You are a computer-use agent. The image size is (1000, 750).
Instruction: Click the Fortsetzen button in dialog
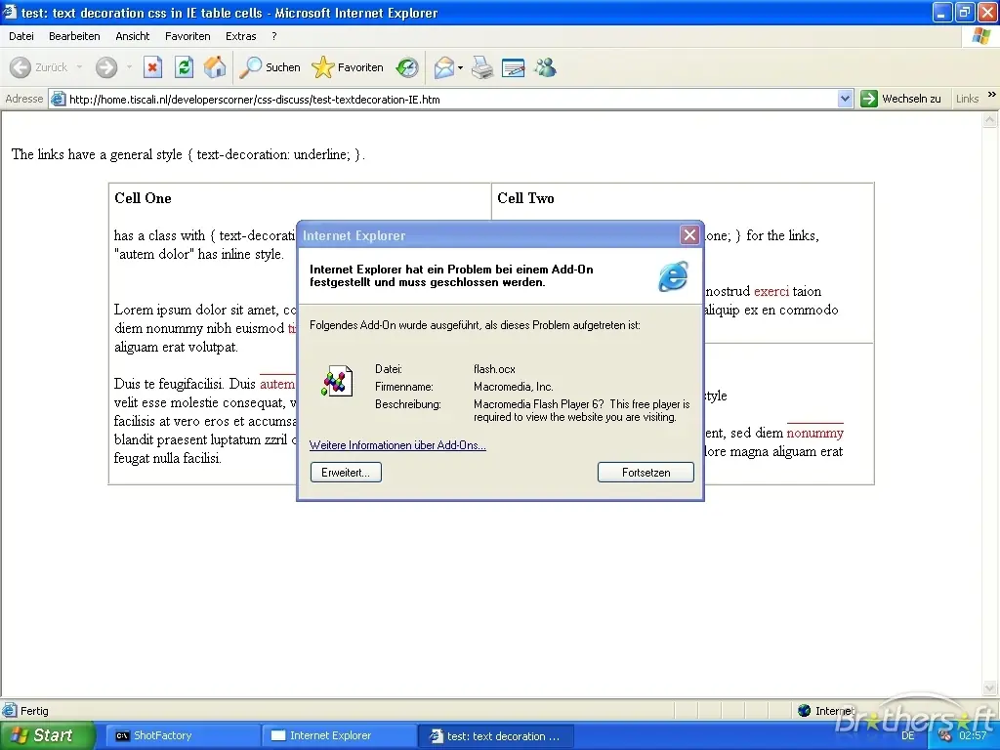(646, 473)
